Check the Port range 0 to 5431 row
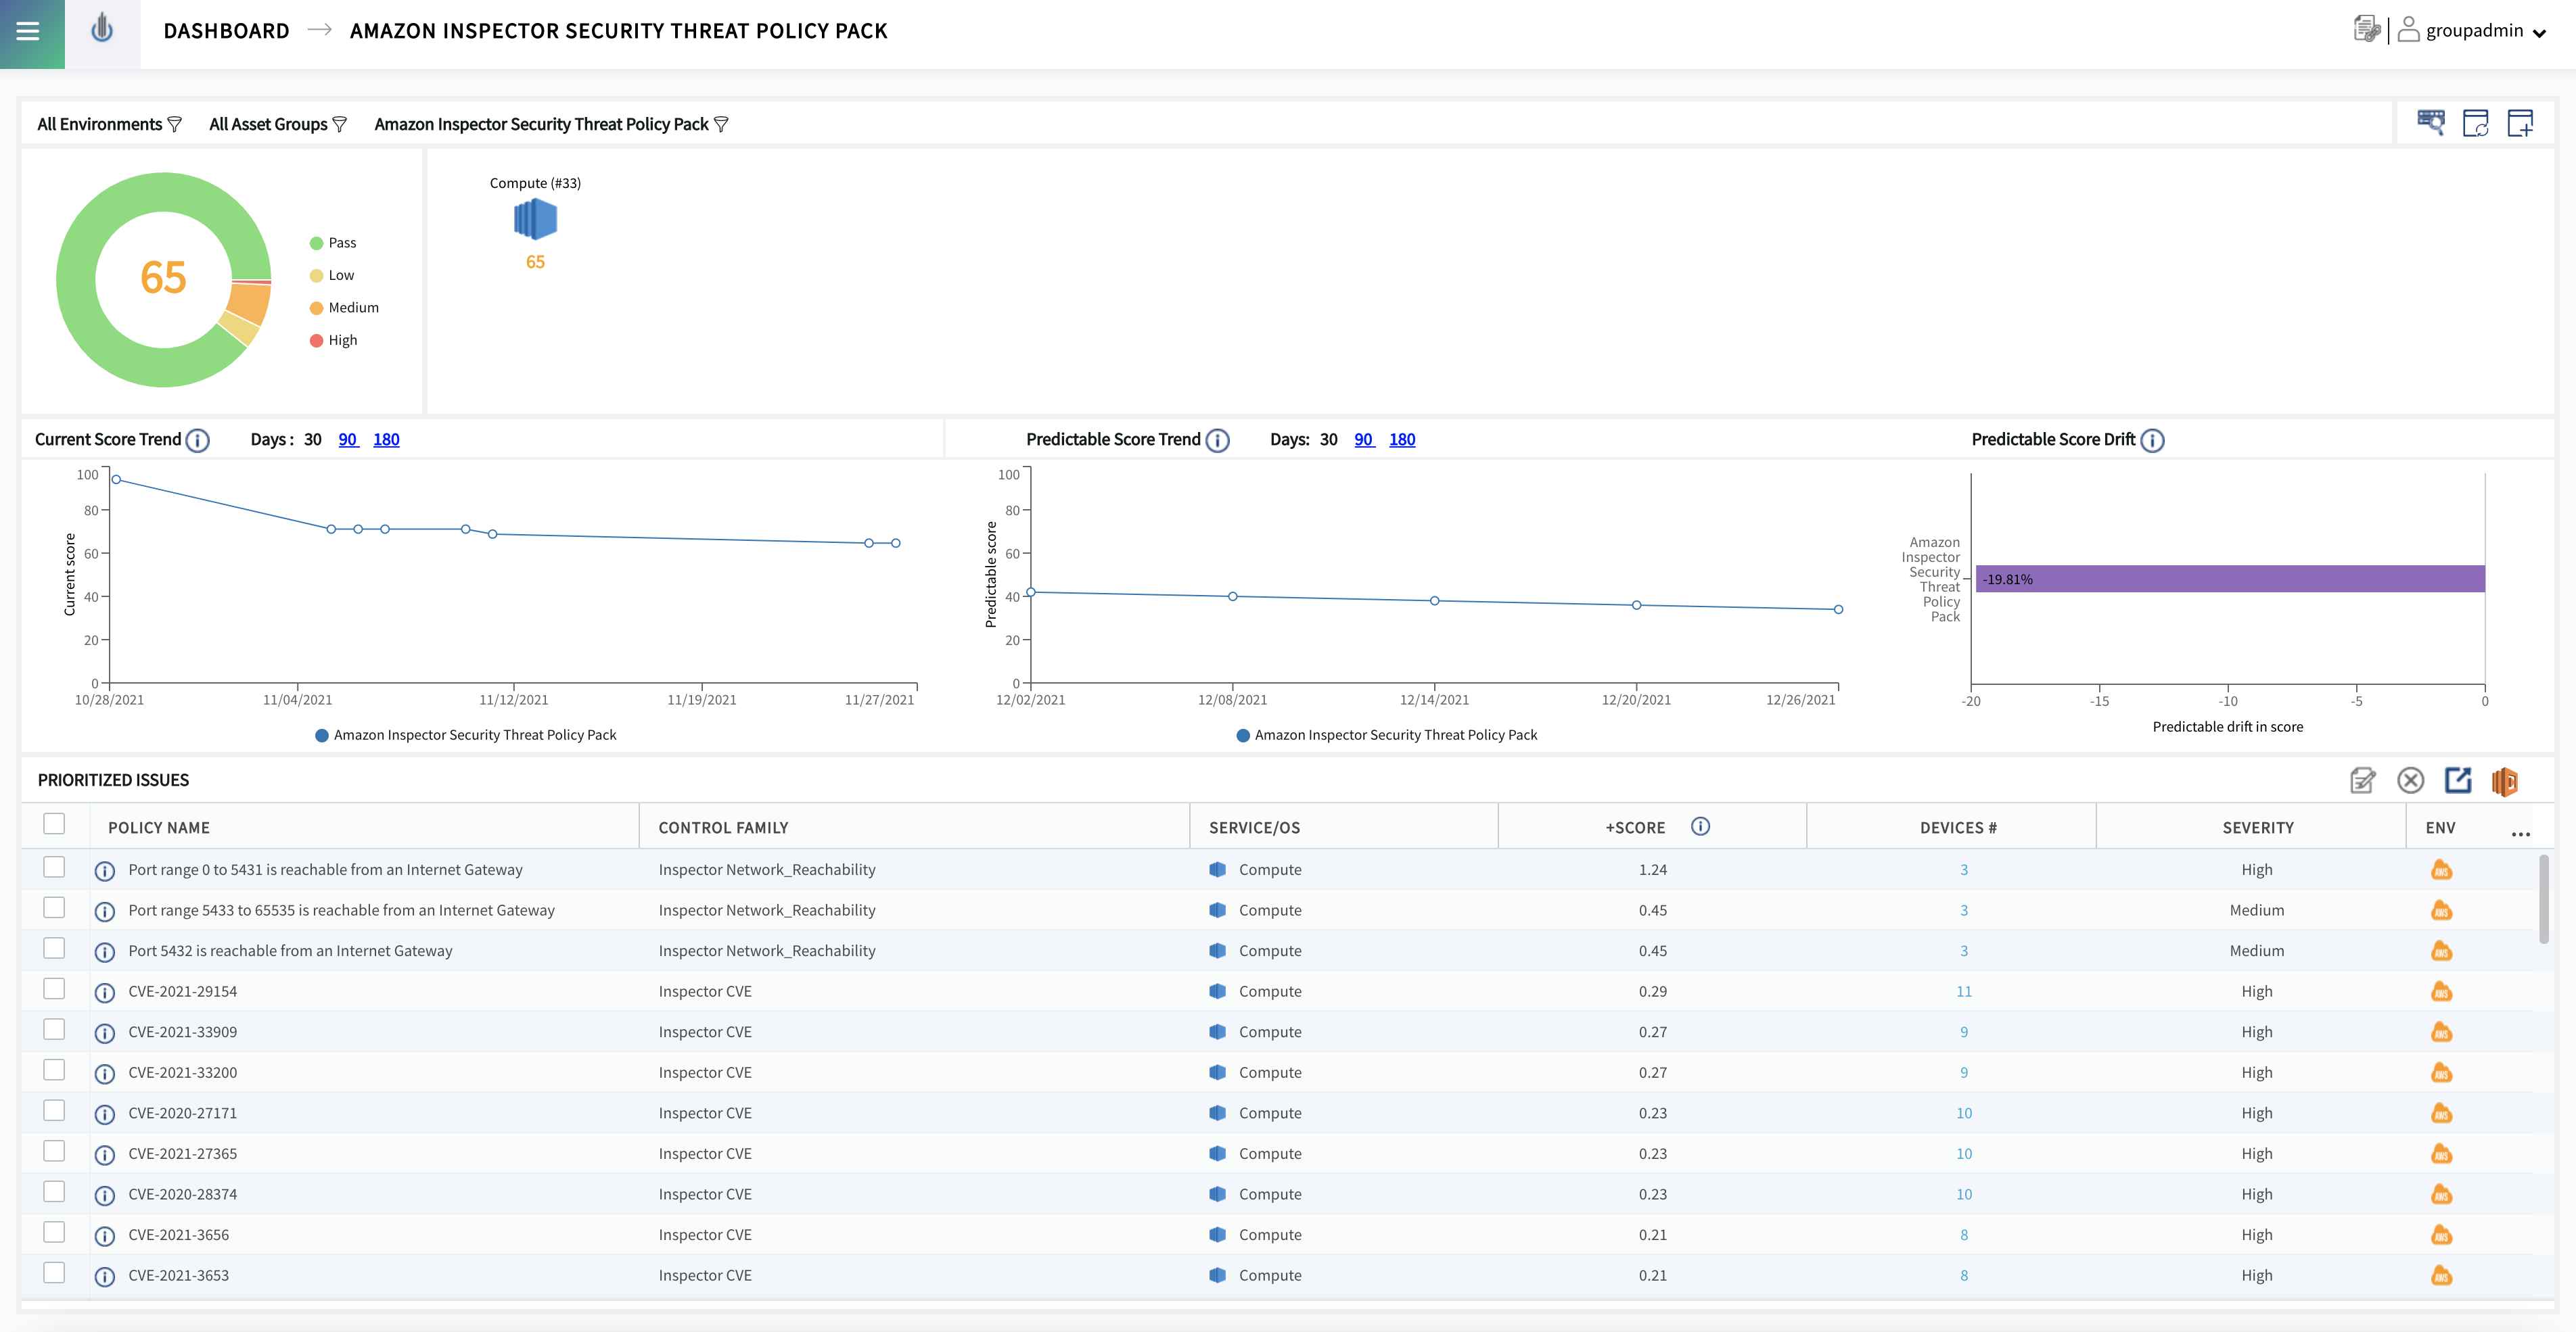This screenshot has height=1332, width=2576. [x=54, y=866]
